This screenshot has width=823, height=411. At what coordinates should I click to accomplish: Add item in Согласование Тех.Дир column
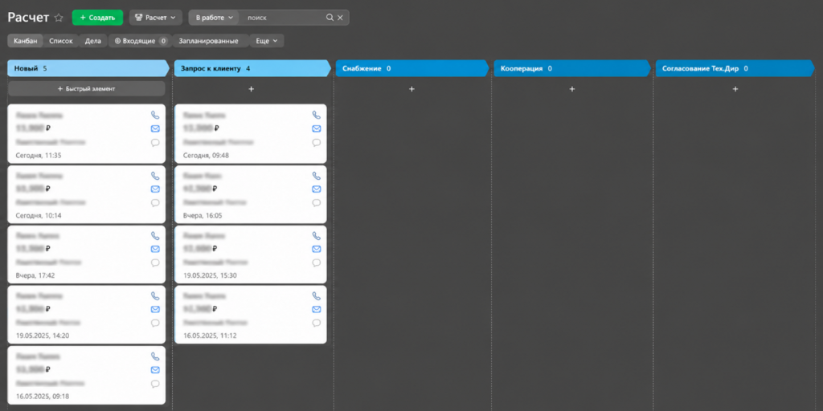(735, 89)
